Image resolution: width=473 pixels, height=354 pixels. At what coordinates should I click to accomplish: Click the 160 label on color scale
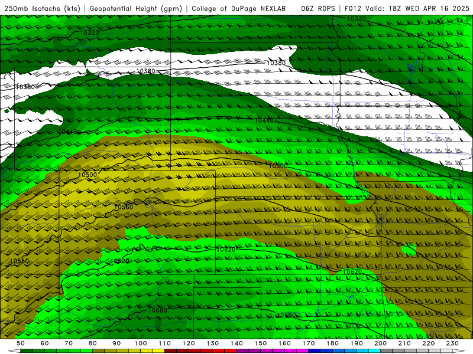[284, 343]
